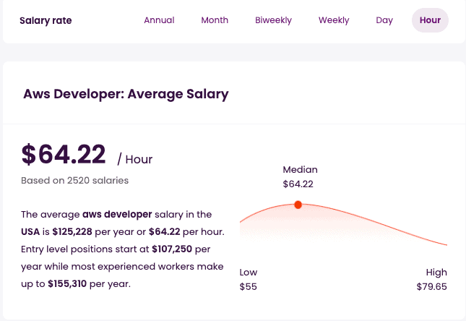Choose the Biweekly rate option

coord(273,20)
